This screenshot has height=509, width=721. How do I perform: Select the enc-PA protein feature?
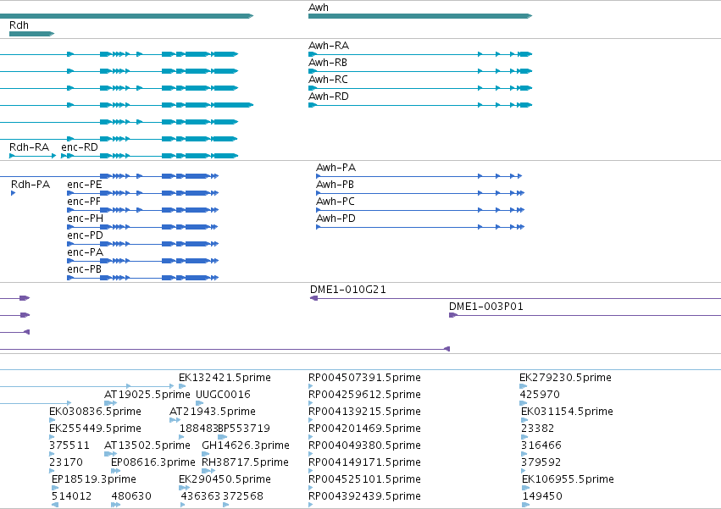tap(142, 261)
